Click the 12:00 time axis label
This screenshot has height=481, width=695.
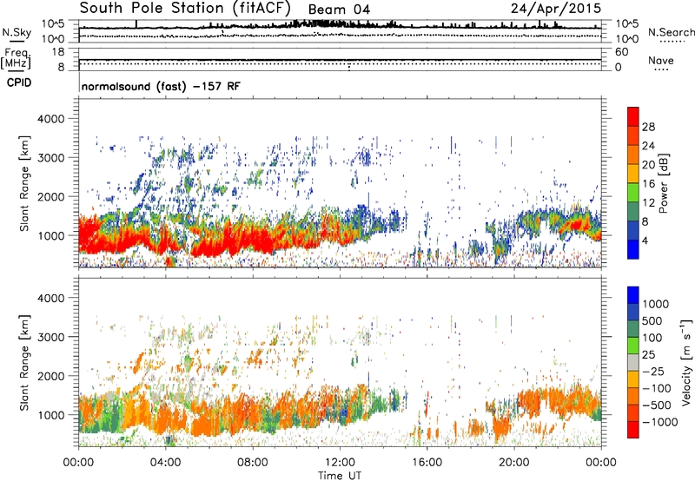click(340, 463)
